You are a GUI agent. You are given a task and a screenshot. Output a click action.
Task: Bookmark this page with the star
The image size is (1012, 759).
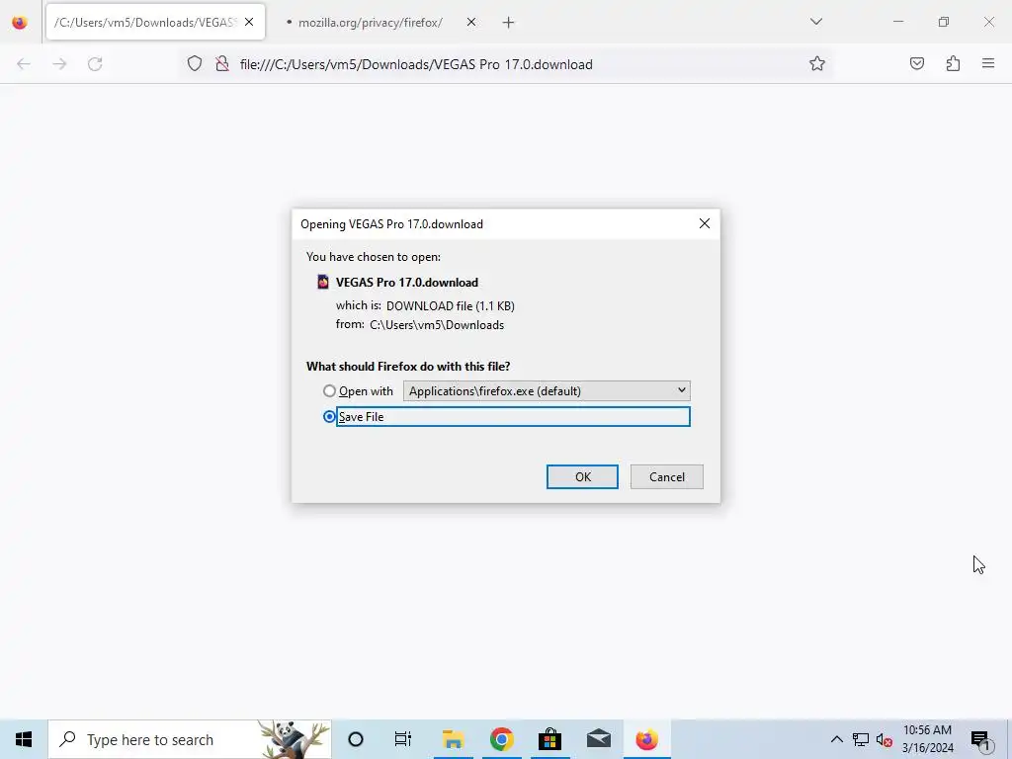pyautogui.click(x=817, y=63)
